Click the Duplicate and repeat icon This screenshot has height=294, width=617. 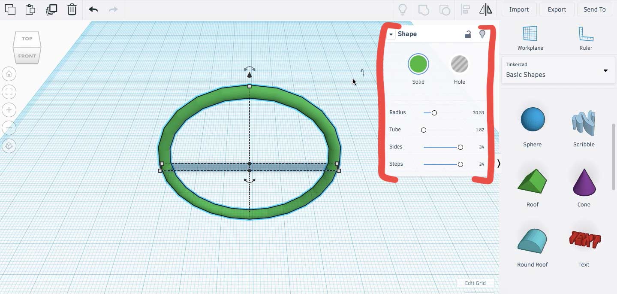(51, 9)
